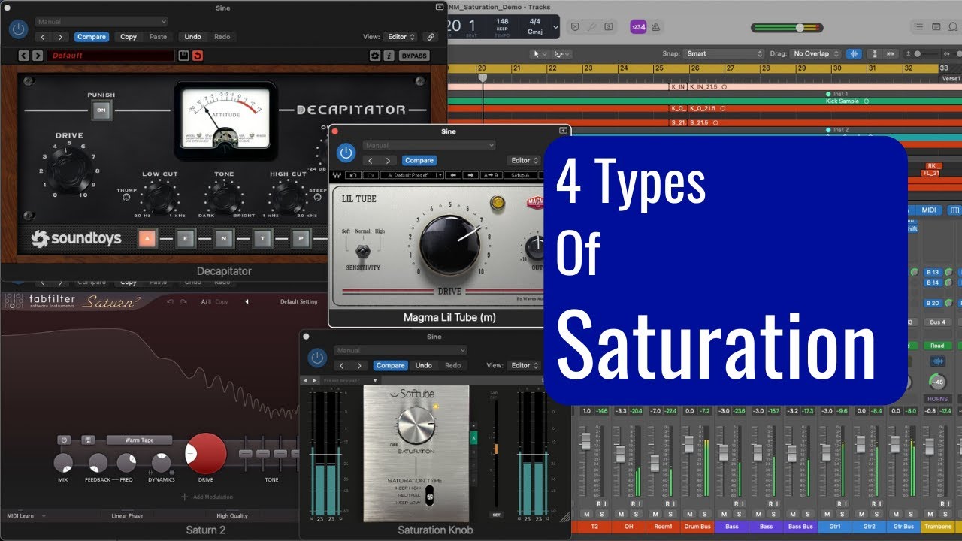Click the Saturn 2 MIX knob
The image size is (962, 541).
(63, 463)
